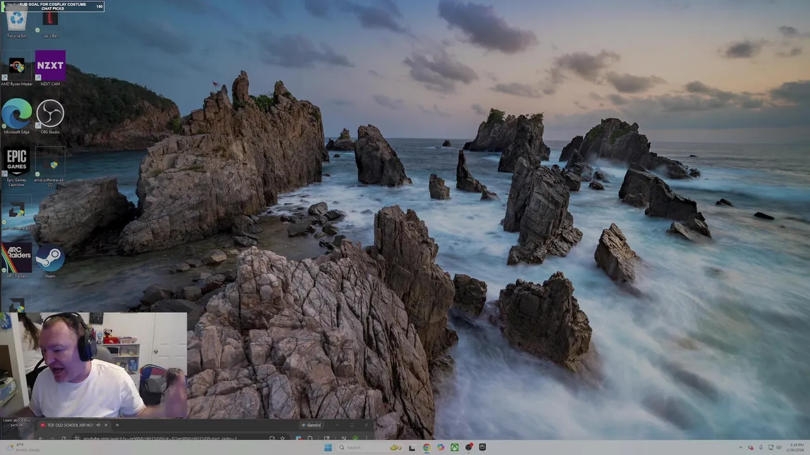Reload the YouTube page in Chrome
Viewport: 810px width, 455px height.
[63, 438]
